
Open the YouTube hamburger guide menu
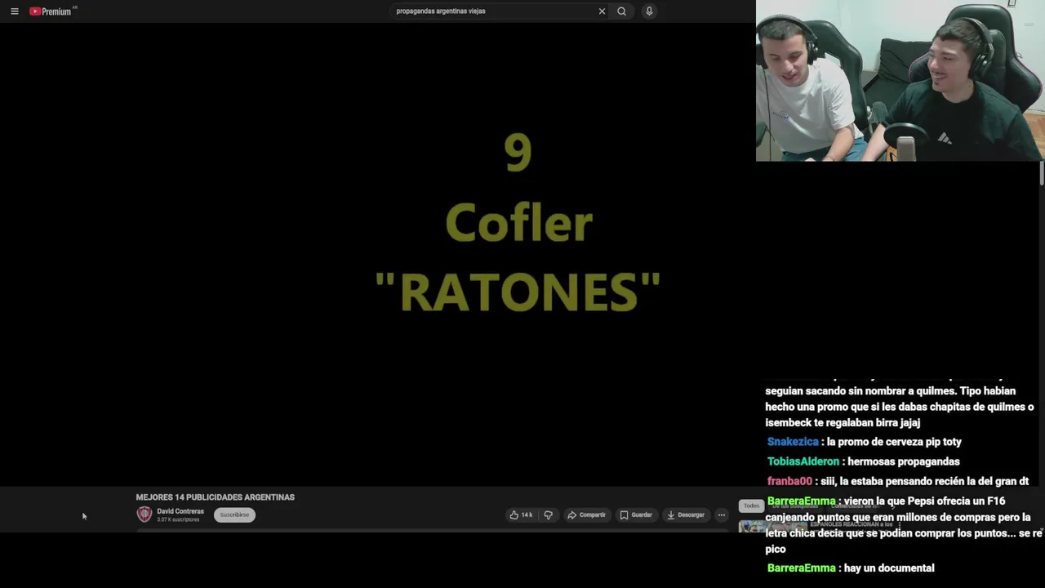pyautogui.click(x=15, y=11)
